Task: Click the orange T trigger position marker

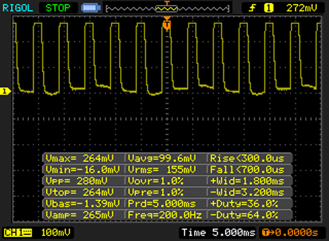Action: (167, 24)
